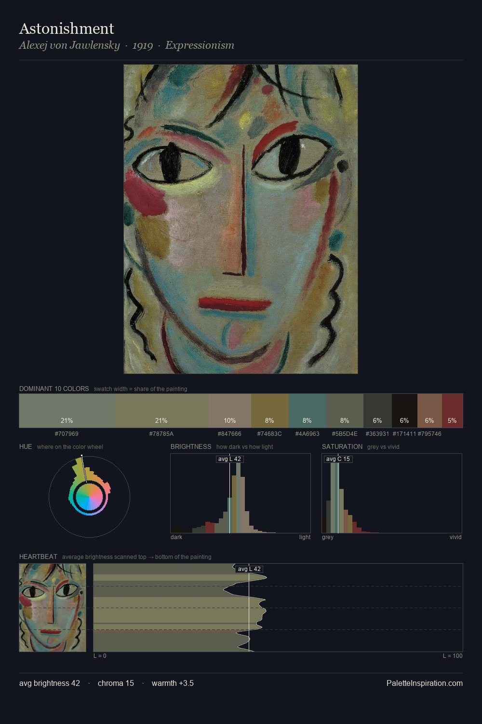Image resolution: width=482 pixels, height=724 pixels.
Task: Click the 'DOMINANT 10 COLORS' heading
Action: (x=54, y=389)
